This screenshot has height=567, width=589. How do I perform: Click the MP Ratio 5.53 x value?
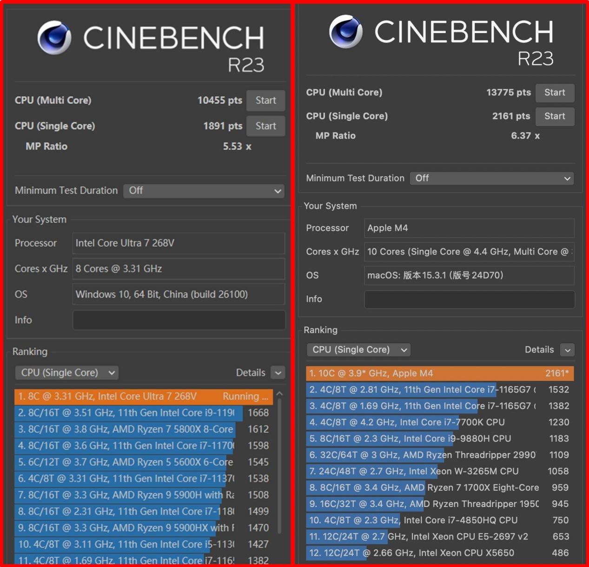(x=237, y=147)
